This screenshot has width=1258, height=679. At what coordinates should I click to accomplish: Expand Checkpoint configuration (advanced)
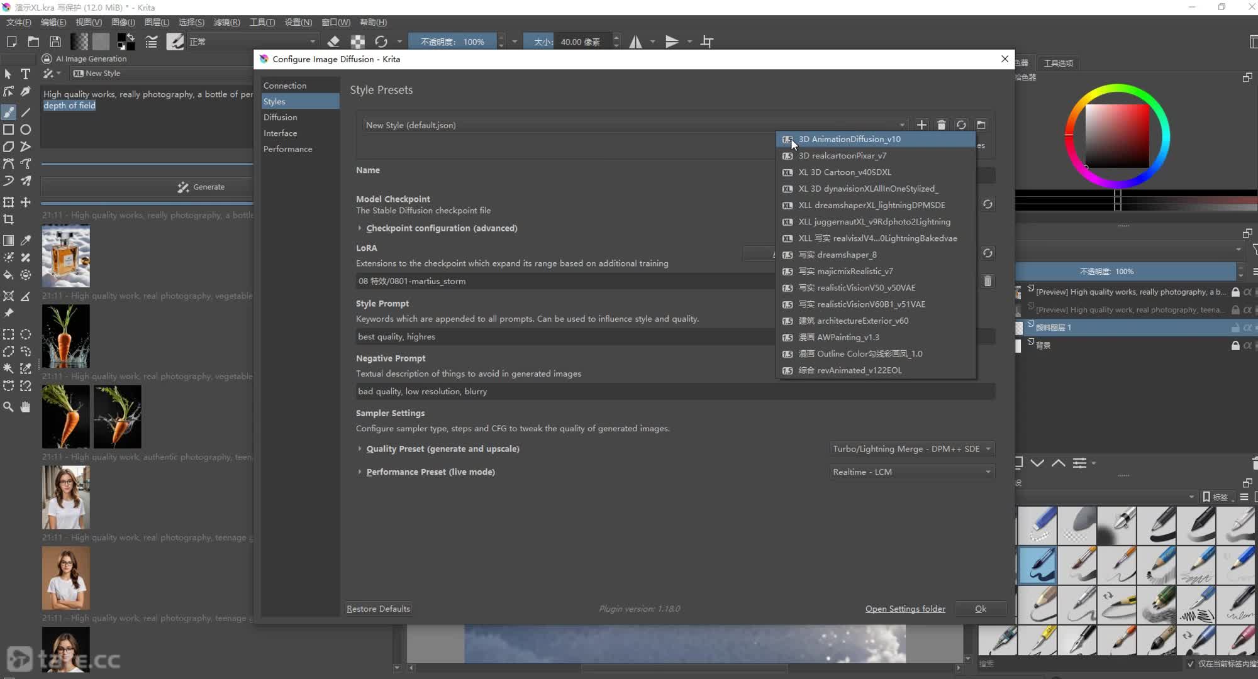tap(360, 228)
